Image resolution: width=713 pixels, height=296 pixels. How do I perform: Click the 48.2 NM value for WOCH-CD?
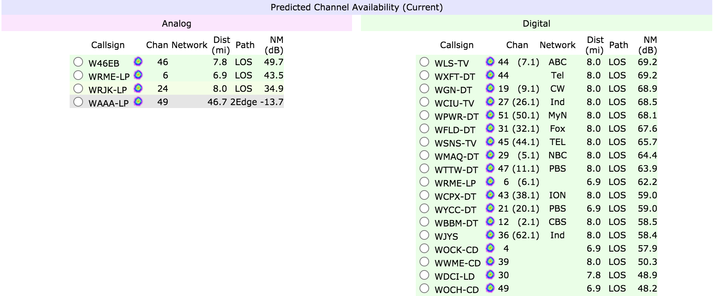[x=647, y=288]
